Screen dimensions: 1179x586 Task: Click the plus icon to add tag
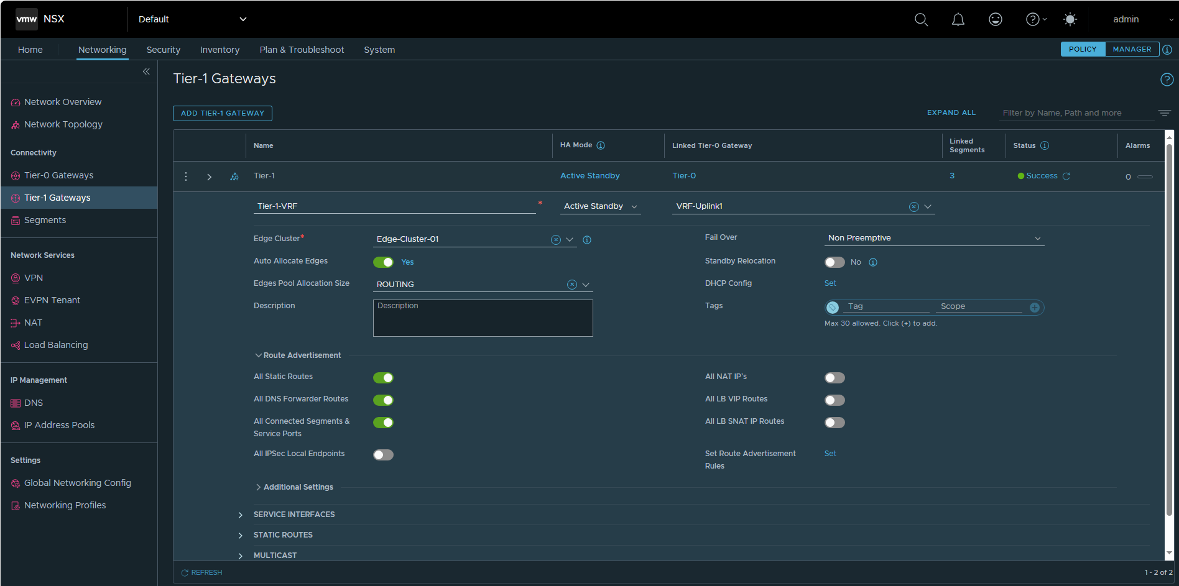(1035, 308)
